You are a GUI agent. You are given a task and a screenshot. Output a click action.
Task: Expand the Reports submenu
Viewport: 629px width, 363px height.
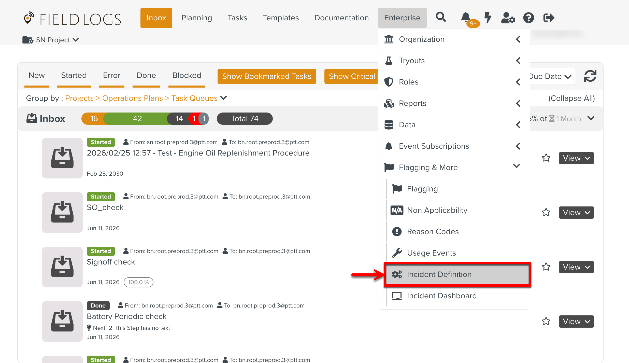454,103
